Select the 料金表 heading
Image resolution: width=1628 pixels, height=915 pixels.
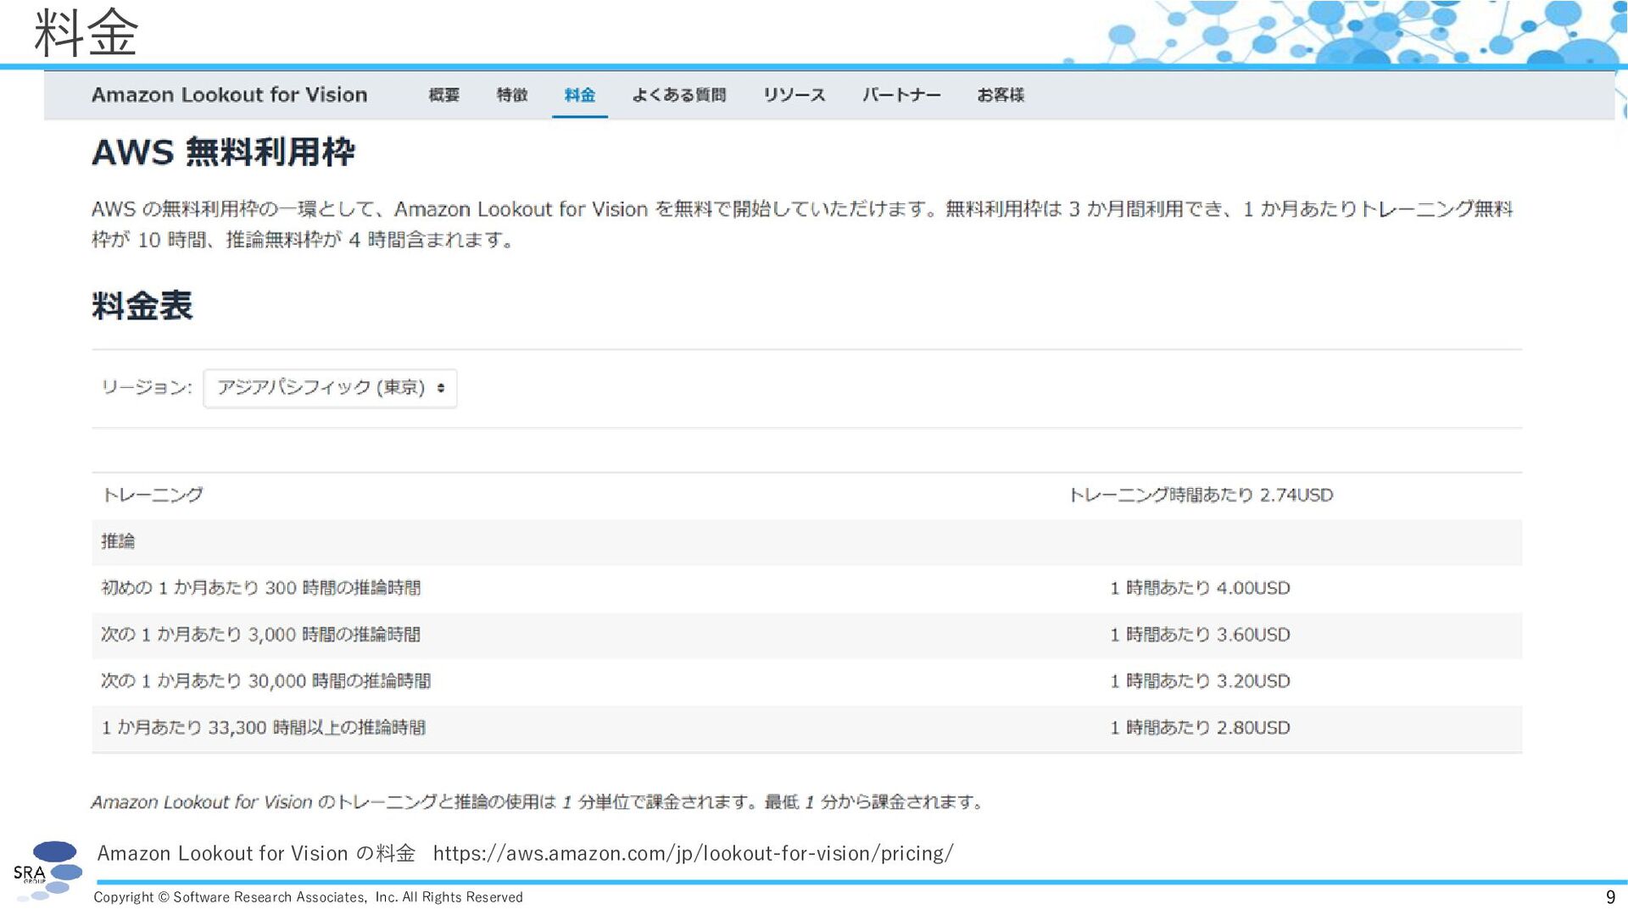pyautogui.click(x=142, y=306)
